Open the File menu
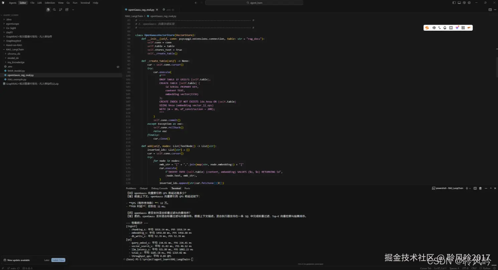 (32, 3)
